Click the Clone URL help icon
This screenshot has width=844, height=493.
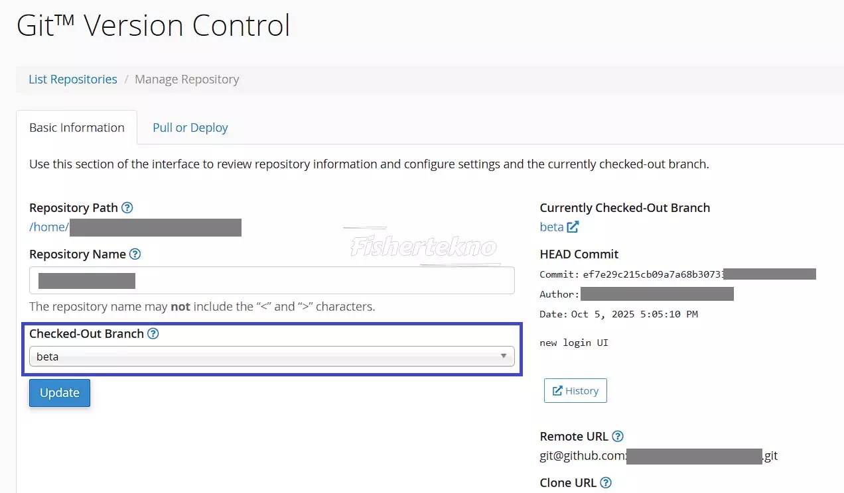606,483
